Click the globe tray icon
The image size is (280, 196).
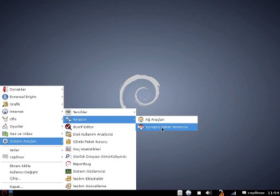pos(189,193)
